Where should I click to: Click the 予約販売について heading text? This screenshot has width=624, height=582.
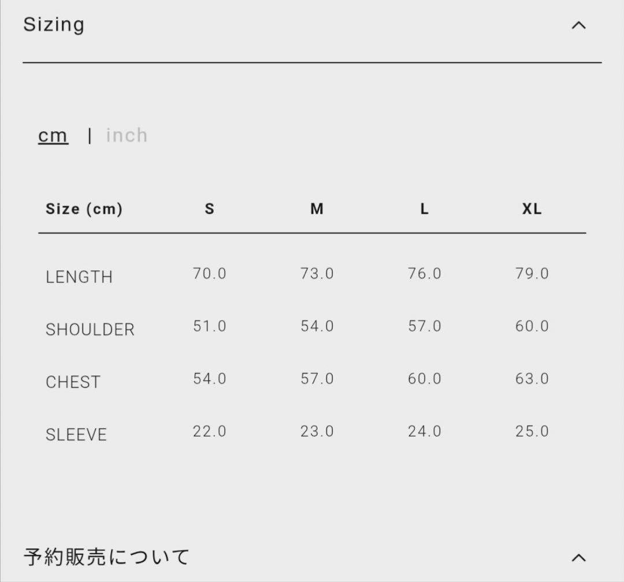pos(107,557)
